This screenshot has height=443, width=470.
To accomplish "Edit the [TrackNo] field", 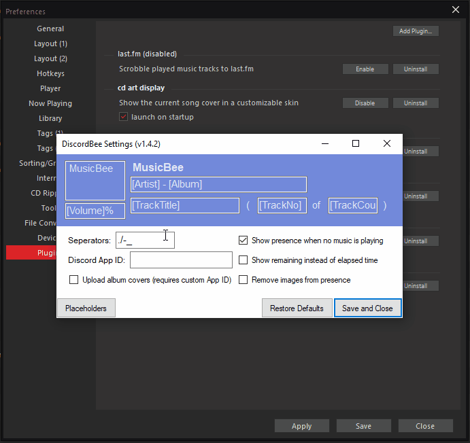I will click(x=282, y=205).
